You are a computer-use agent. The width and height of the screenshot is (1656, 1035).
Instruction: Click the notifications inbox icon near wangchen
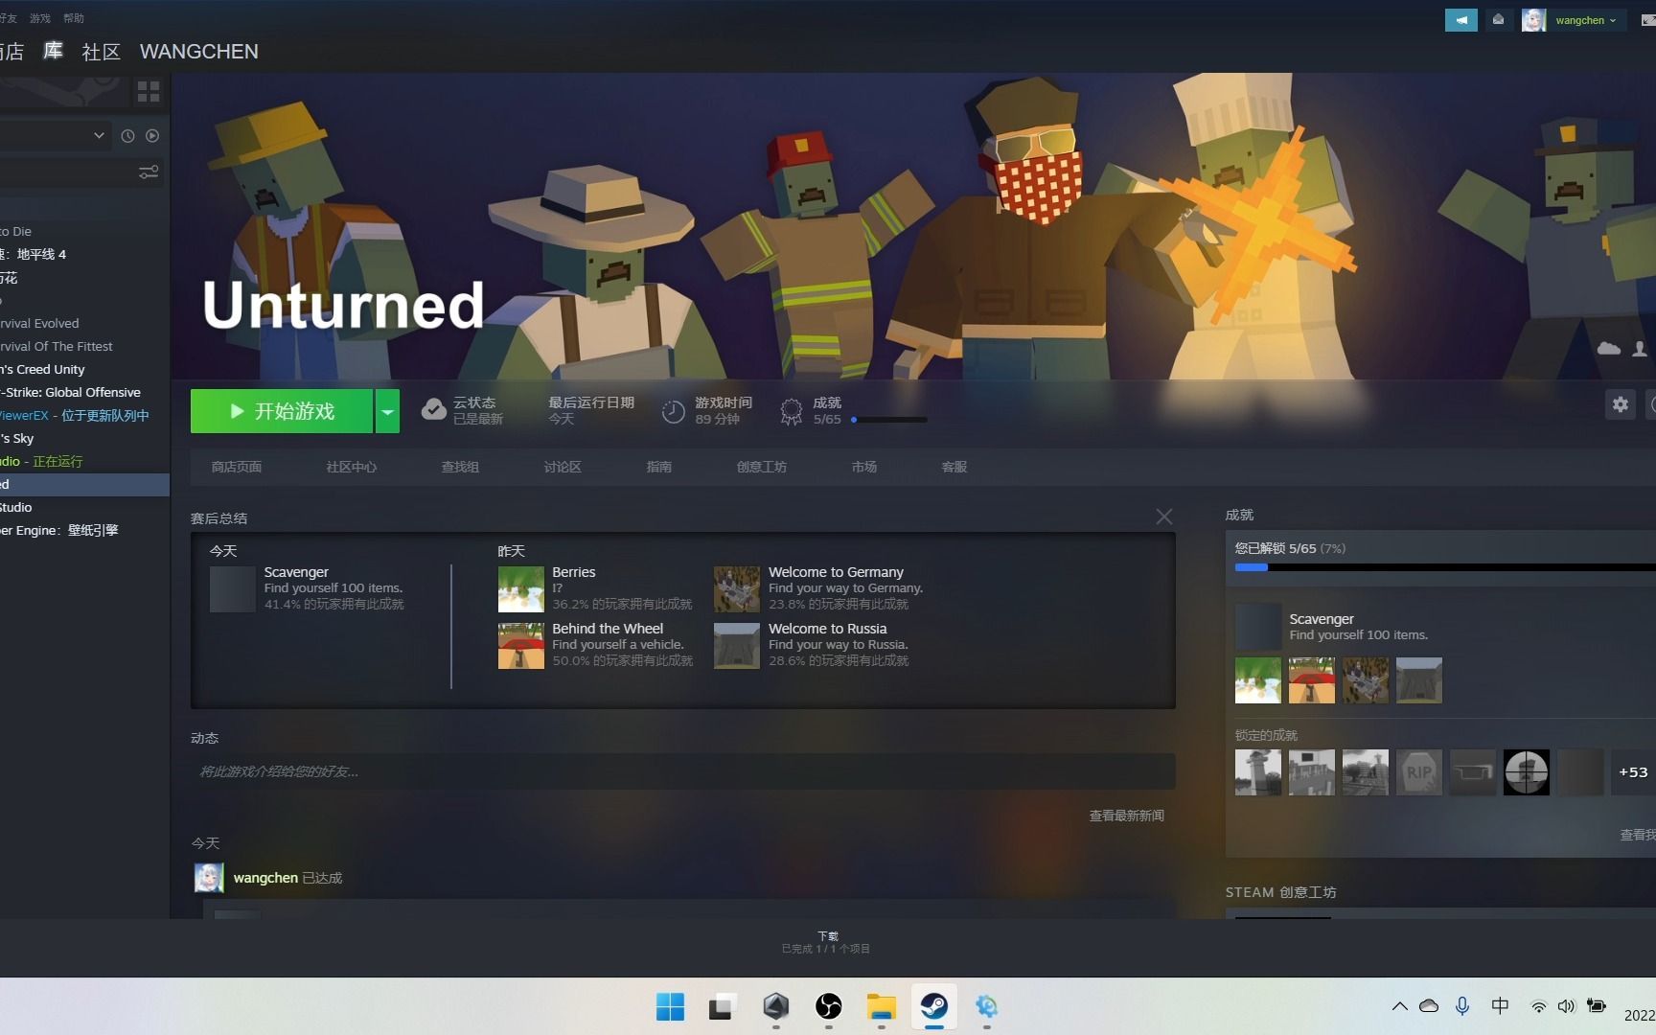[x=1498, y=19]
